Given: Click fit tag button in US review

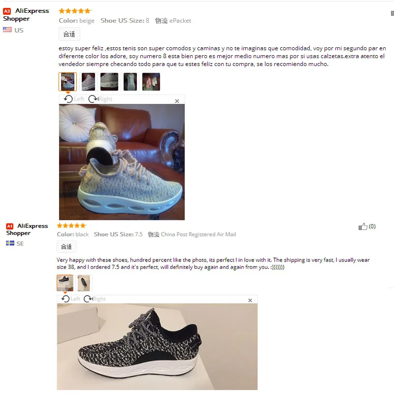Looking at the screenshot, I should tap(69, 34).
